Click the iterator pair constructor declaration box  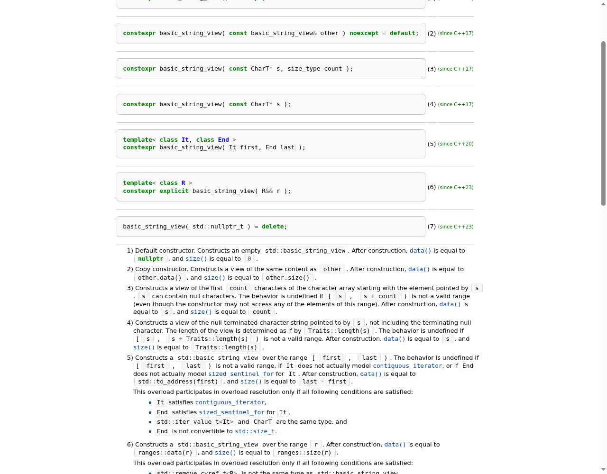271,144
